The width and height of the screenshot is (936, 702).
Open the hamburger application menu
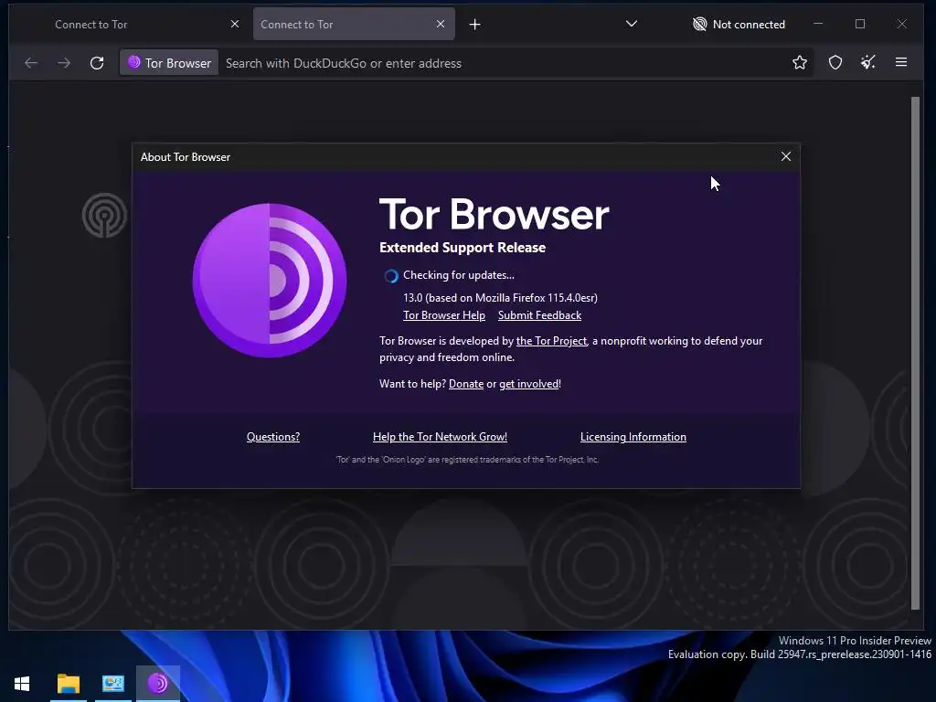[x=900, y=62]
